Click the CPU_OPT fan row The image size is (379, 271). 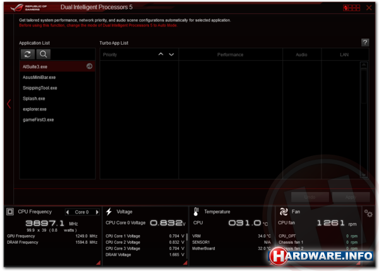[x=318, y=236]
